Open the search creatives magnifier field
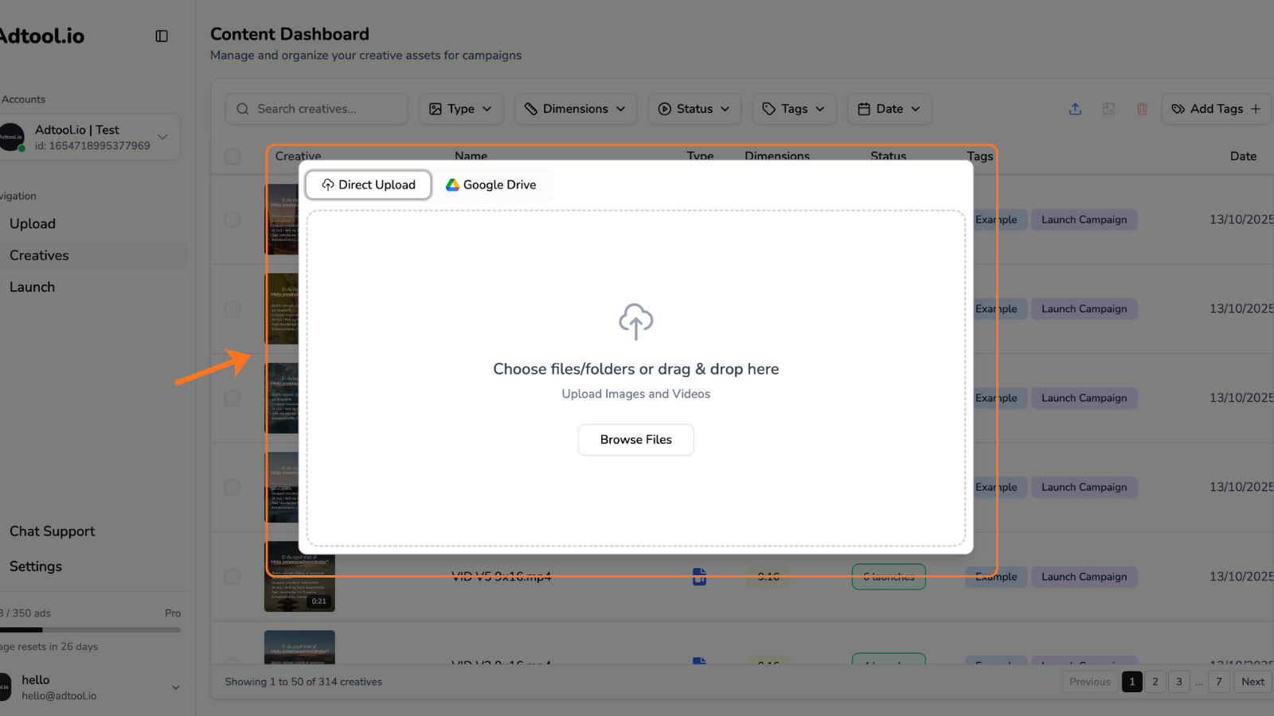 pyautogui.click(x=242, y=108)
